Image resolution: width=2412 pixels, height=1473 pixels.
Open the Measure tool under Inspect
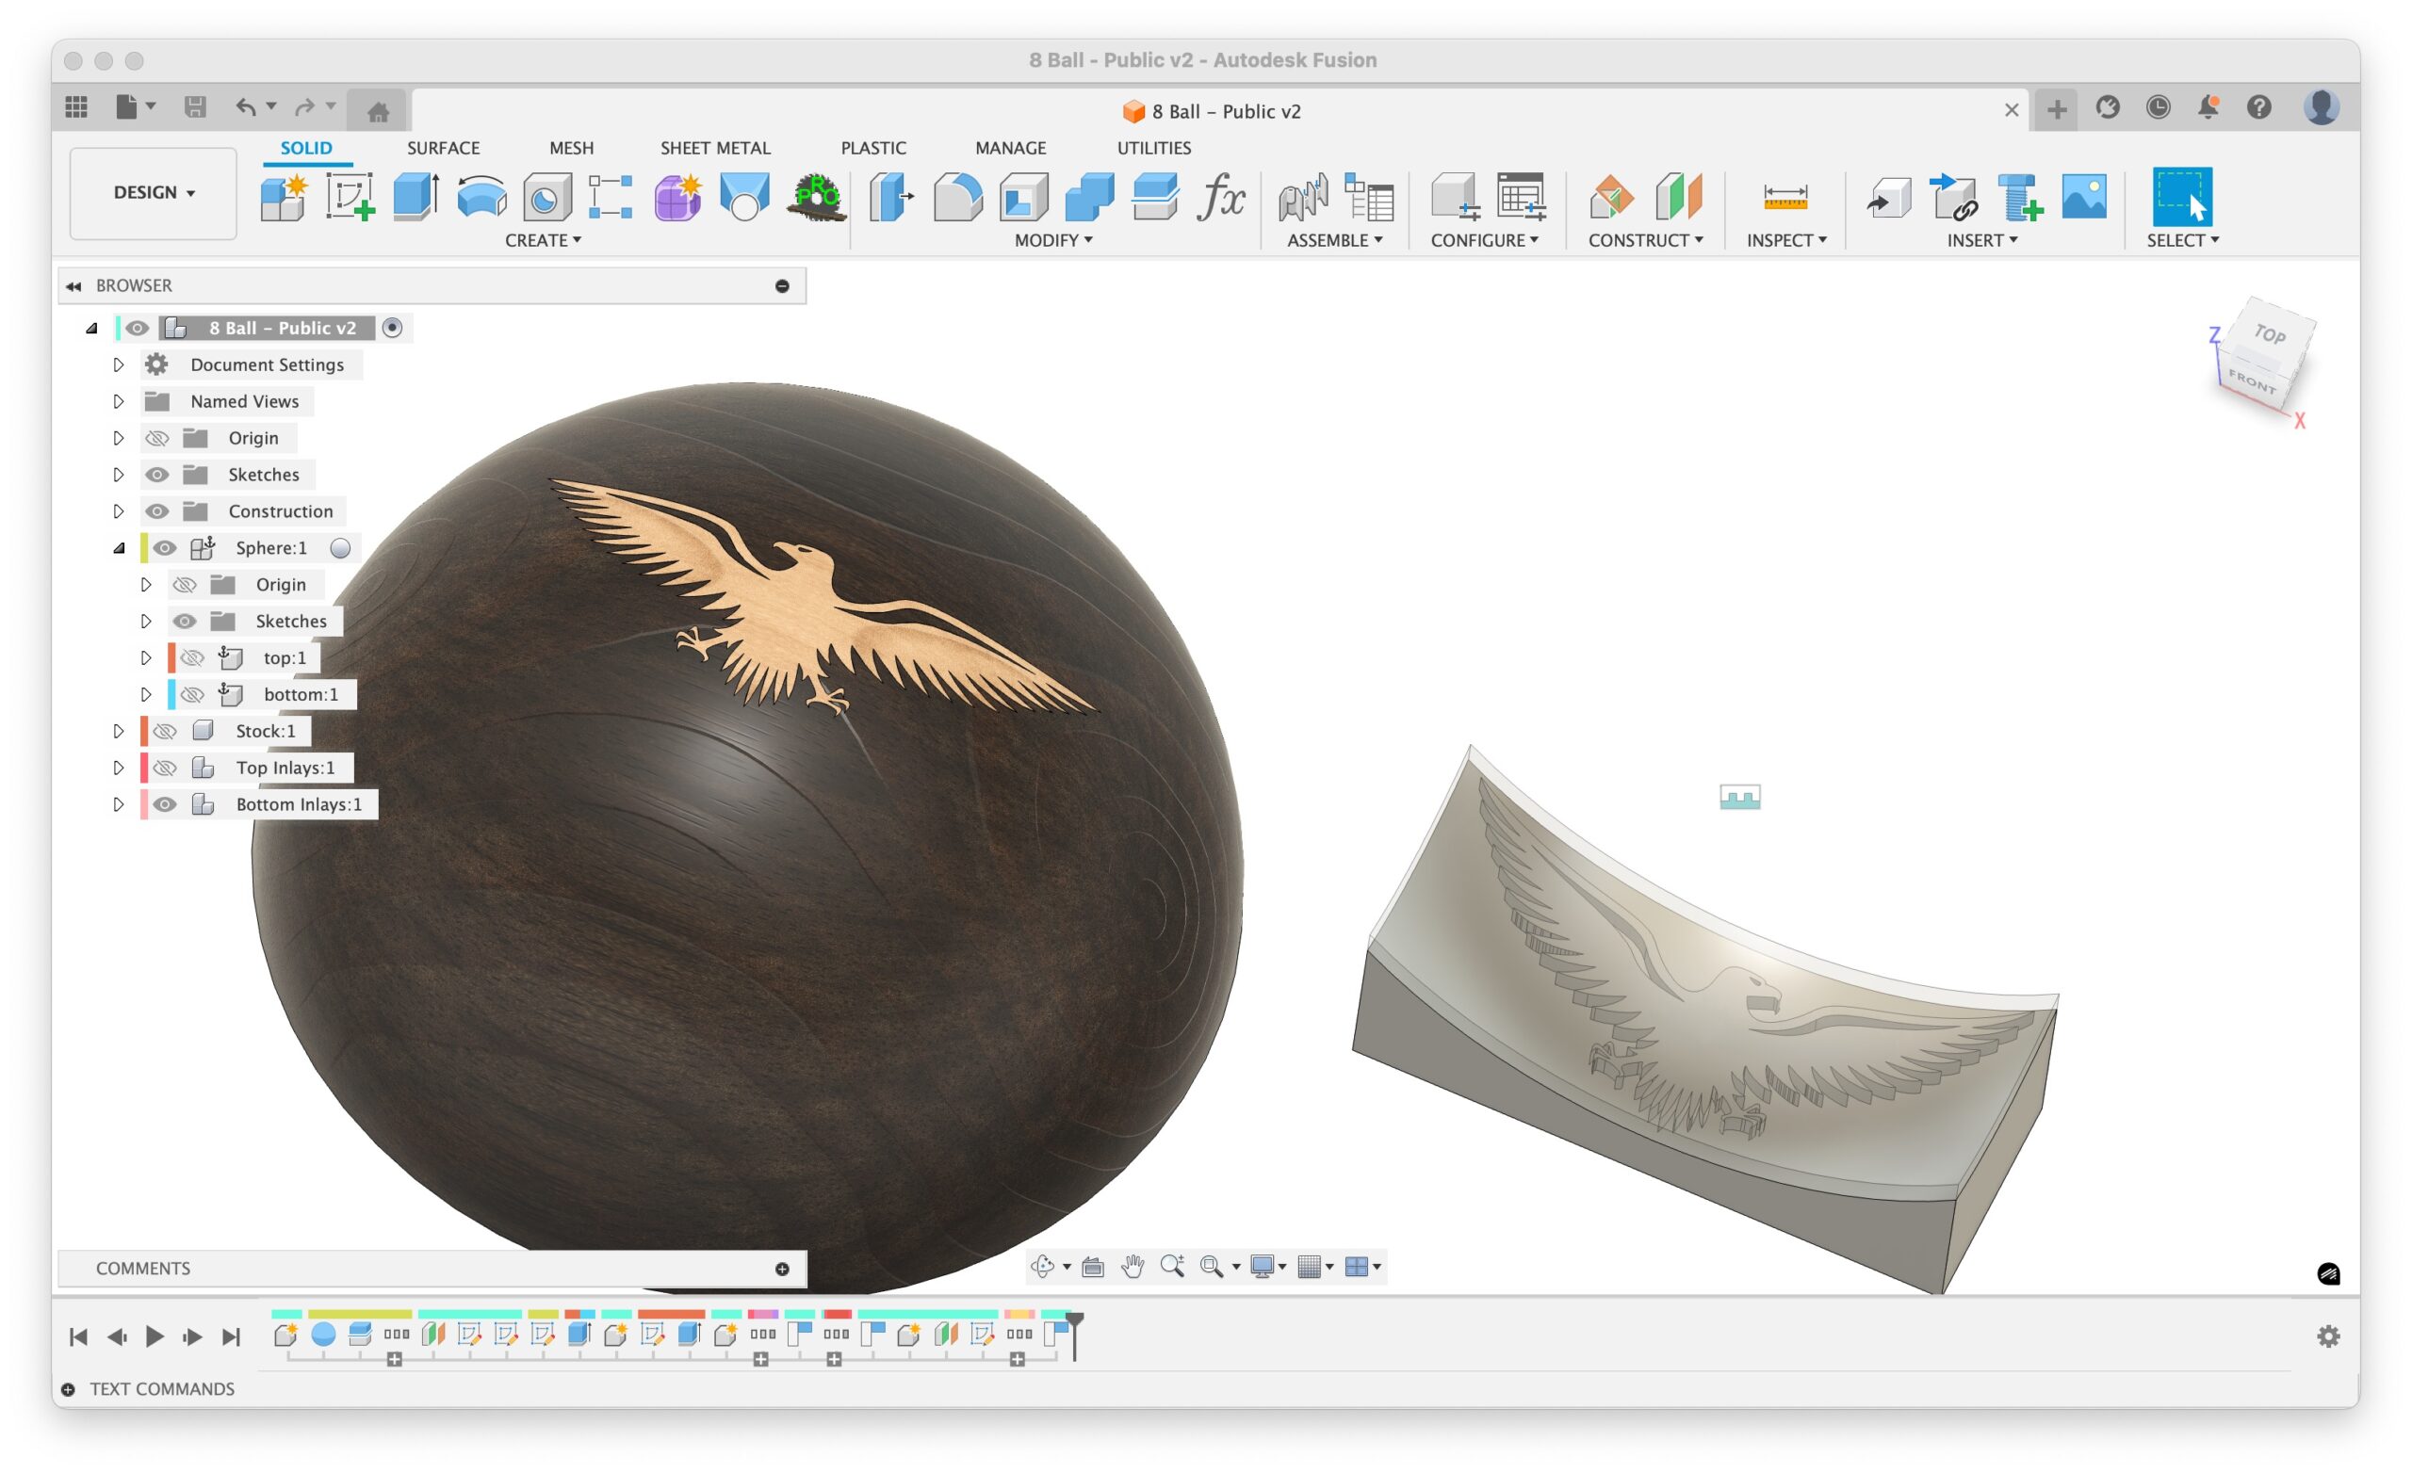[x=1785, y=196]
